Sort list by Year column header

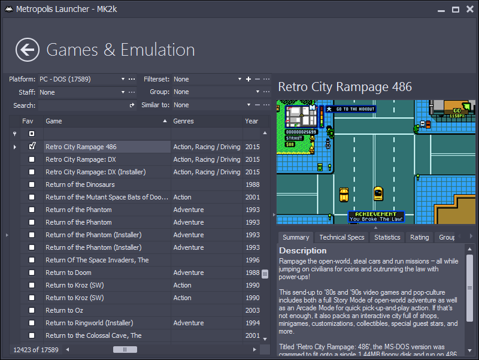pos(251,121)
